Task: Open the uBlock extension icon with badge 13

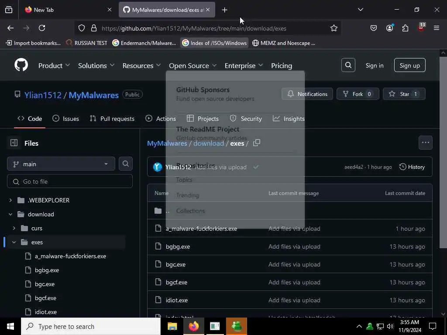Action: point(421,27)
